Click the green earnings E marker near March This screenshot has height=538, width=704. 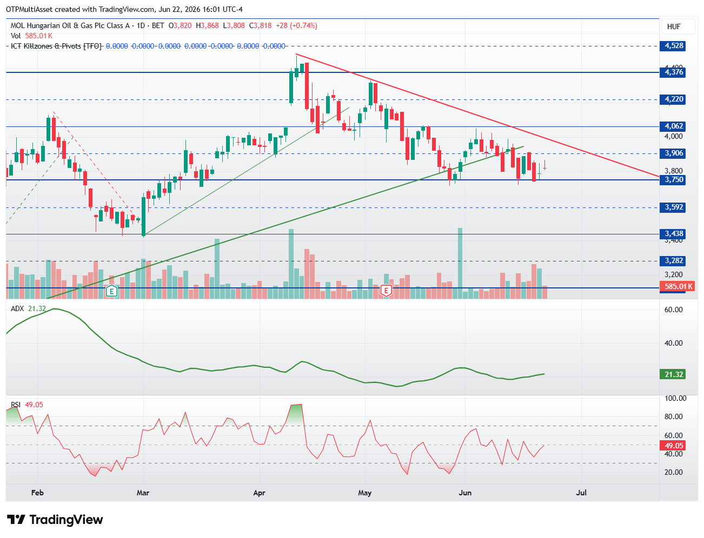click(x=111, y=292)
